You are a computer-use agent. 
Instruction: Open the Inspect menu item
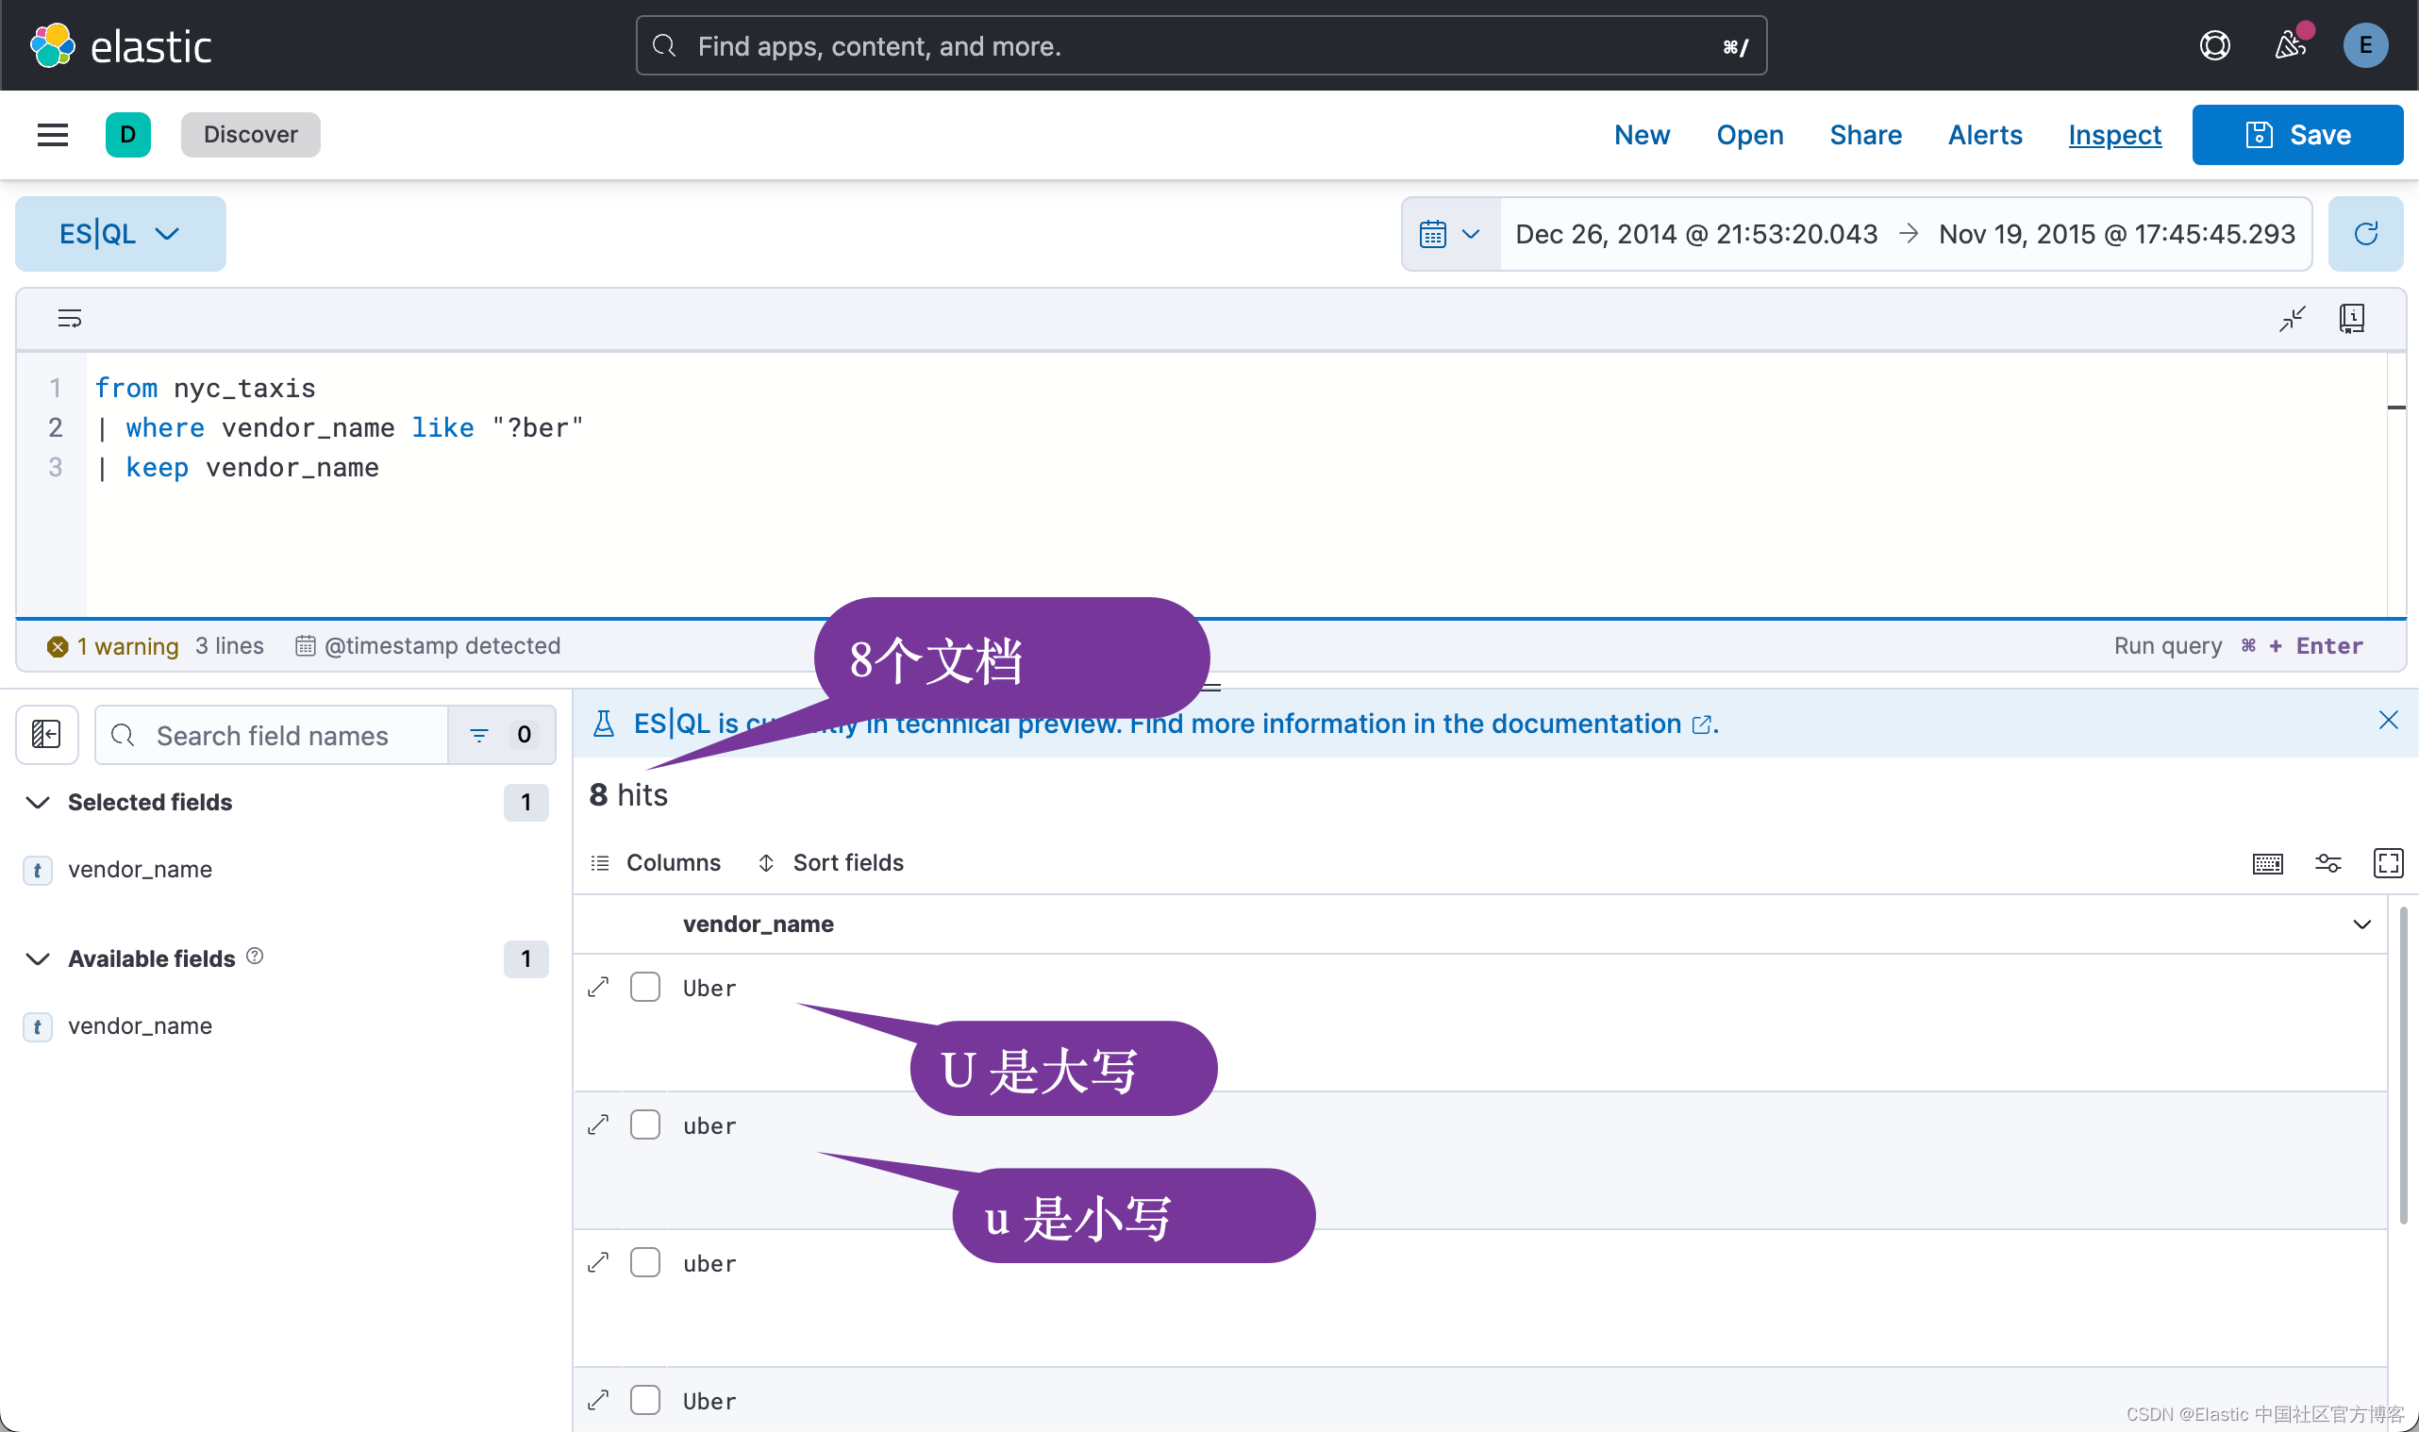tap(2114, 134)
